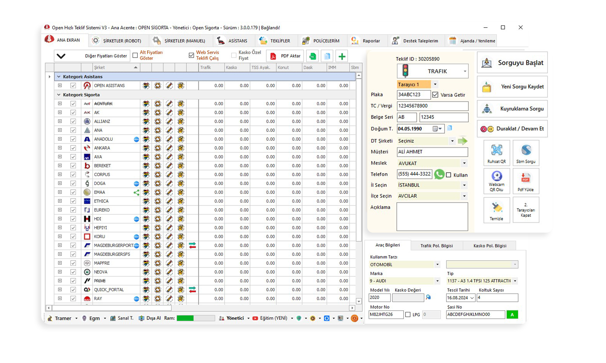Select the Kasko Pol. Bilgisi tab

coord(490,246)
